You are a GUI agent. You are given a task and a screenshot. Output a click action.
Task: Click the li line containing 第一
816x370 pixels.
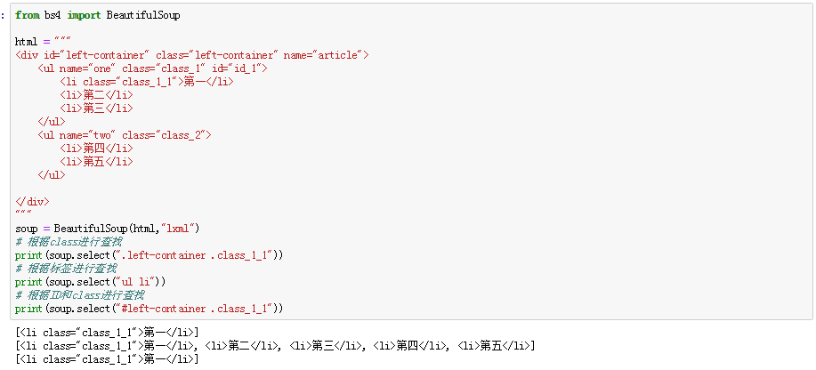point(146,82)
